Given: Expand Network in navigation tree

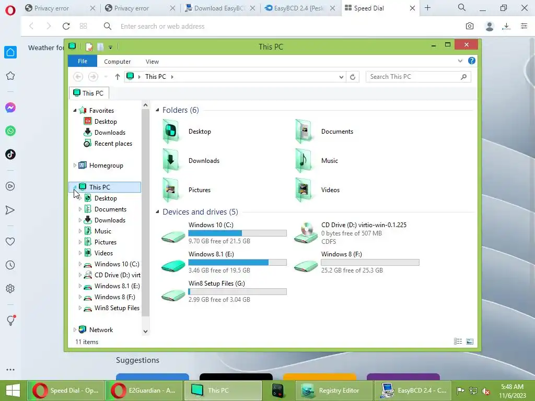Looking at the screenshot, I should point(75,330).
